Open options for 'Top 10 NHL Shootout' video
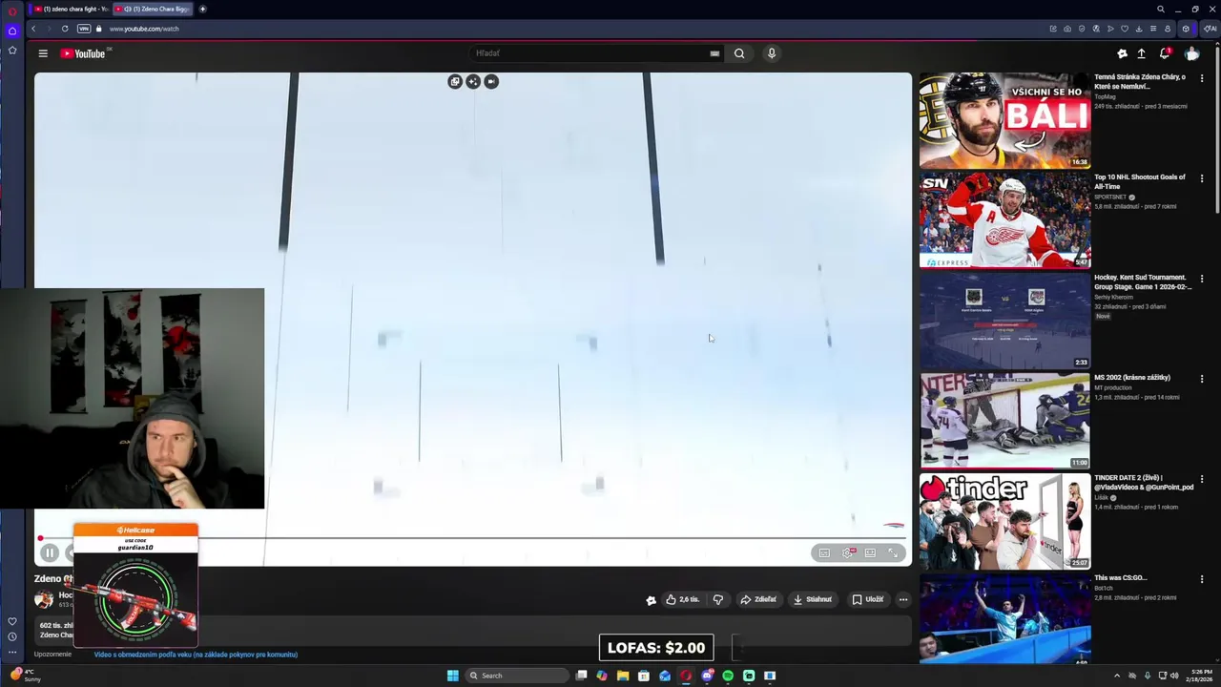 click(1202, 178)
